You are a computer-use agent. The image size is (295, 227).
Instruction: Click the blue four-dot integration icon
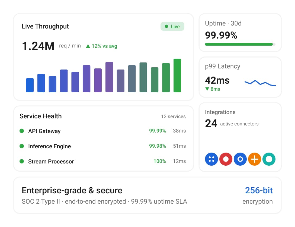pyautogui.click(x=211, y=159)
